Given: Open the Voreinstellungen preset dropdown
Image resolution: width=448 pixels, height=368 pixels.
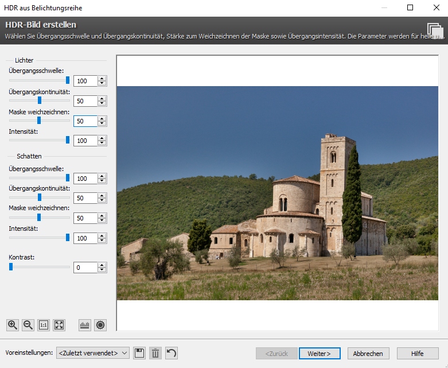Looking at the screenshot, I should pos(93,353).
